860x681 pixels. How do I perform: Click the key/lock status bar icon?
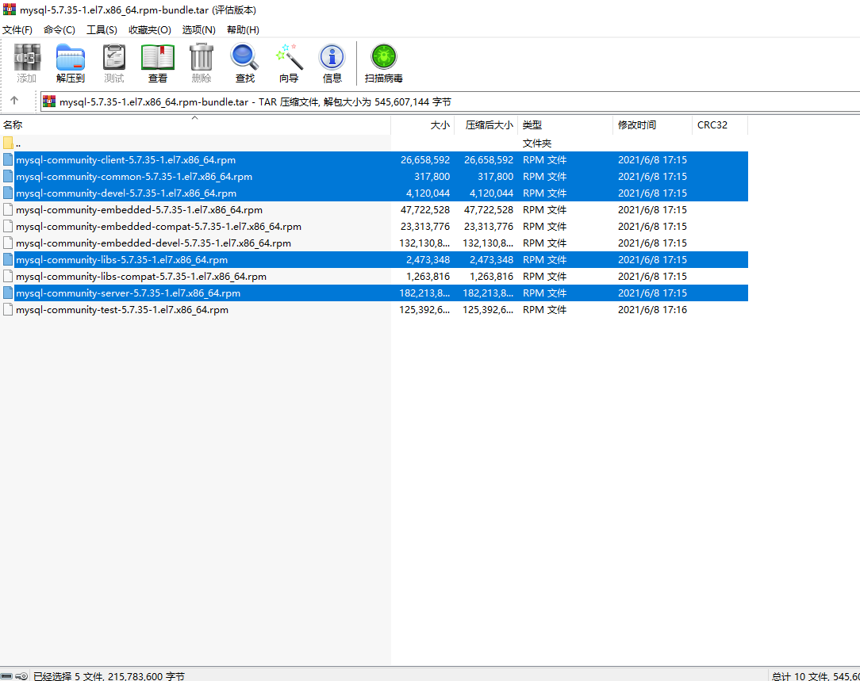21,676
